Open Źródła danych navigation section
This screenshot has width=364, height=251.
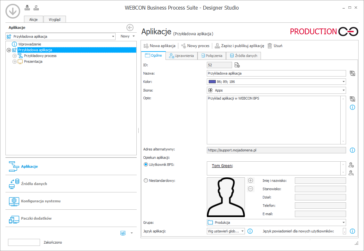(71, 184)
